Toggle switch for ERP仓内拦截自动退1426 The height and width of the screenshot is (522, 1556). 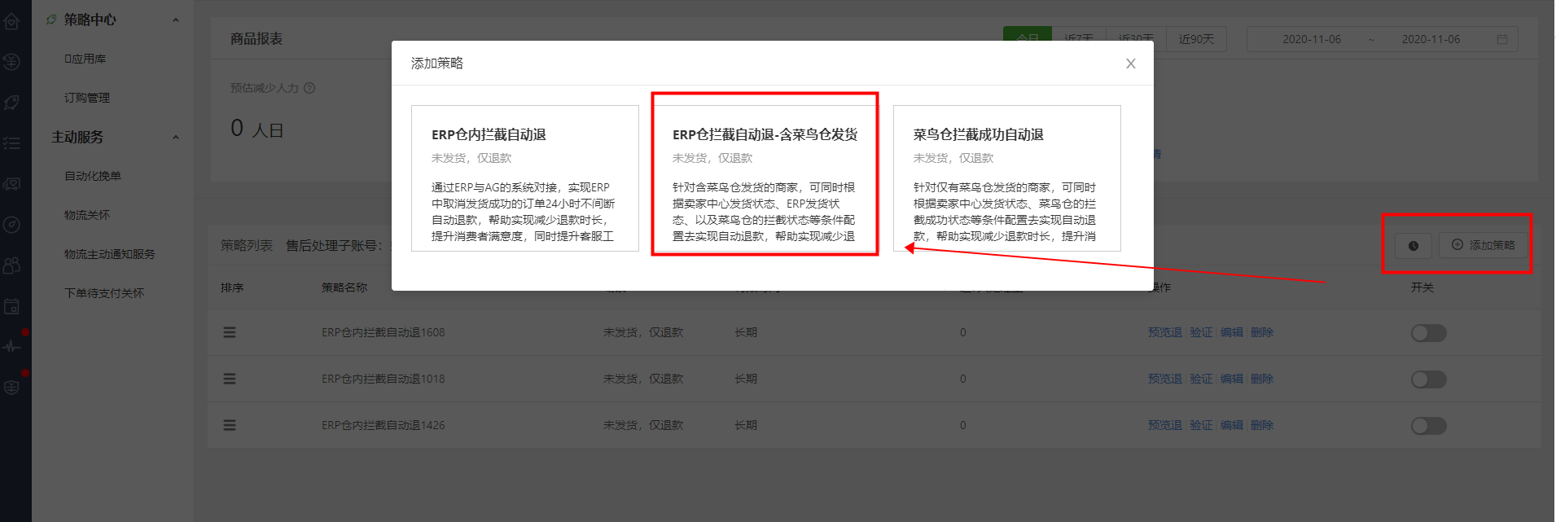click(1429, 425)
